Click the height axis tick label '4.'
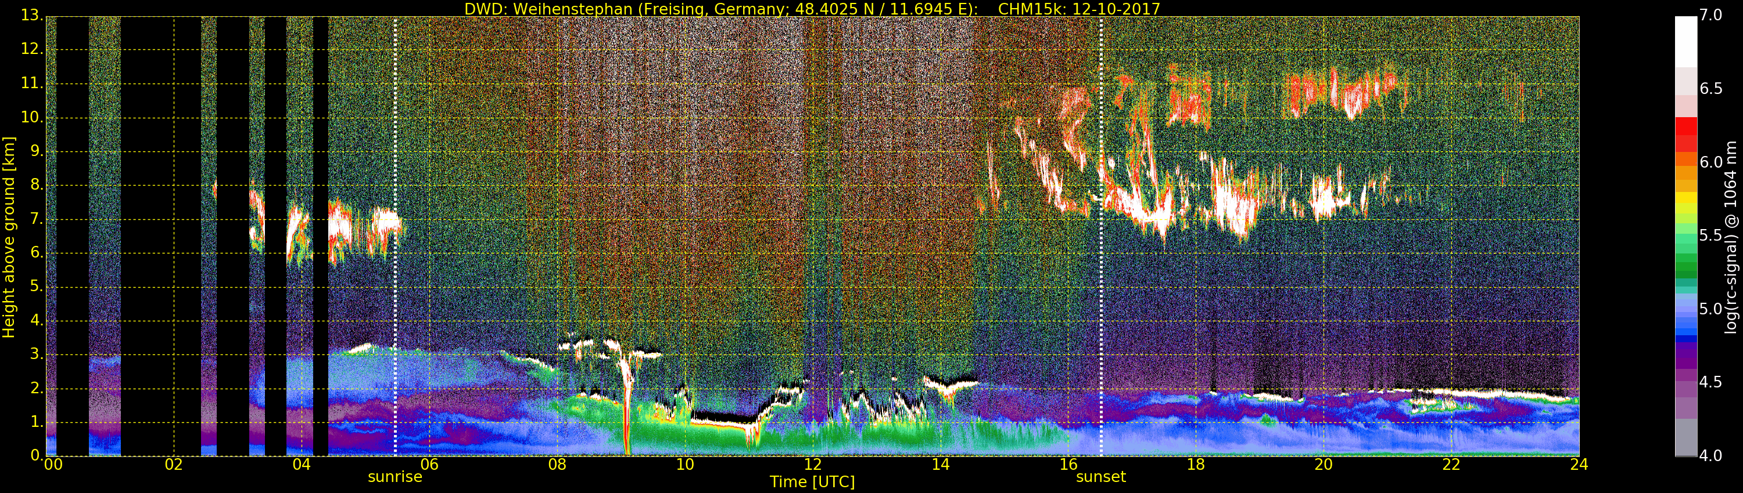 tap(37, 320)
